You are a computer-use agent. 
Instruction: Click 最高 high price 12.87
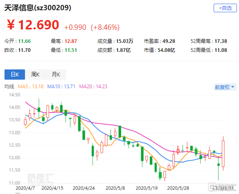(71, 41)
